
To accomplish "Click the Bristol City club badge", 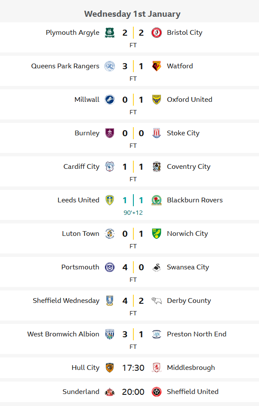I will (157, 33).
